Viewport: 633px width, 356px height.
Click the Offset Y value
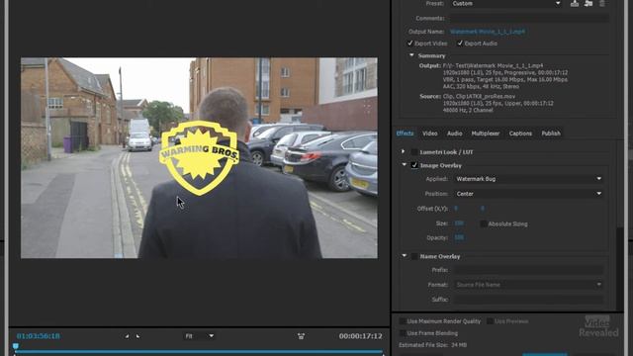click(482, 209)
